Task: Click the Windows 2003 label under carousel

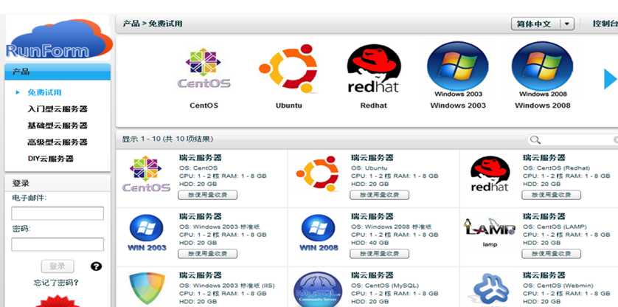Action: 458,106
